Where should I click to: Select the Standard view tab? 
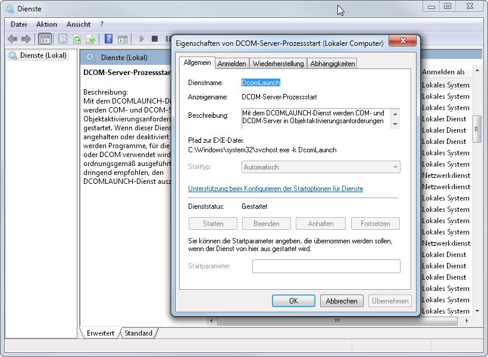click(139, 333)
